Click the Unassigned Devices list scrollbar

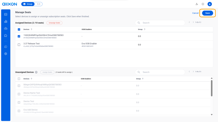(x=212, y=88)
